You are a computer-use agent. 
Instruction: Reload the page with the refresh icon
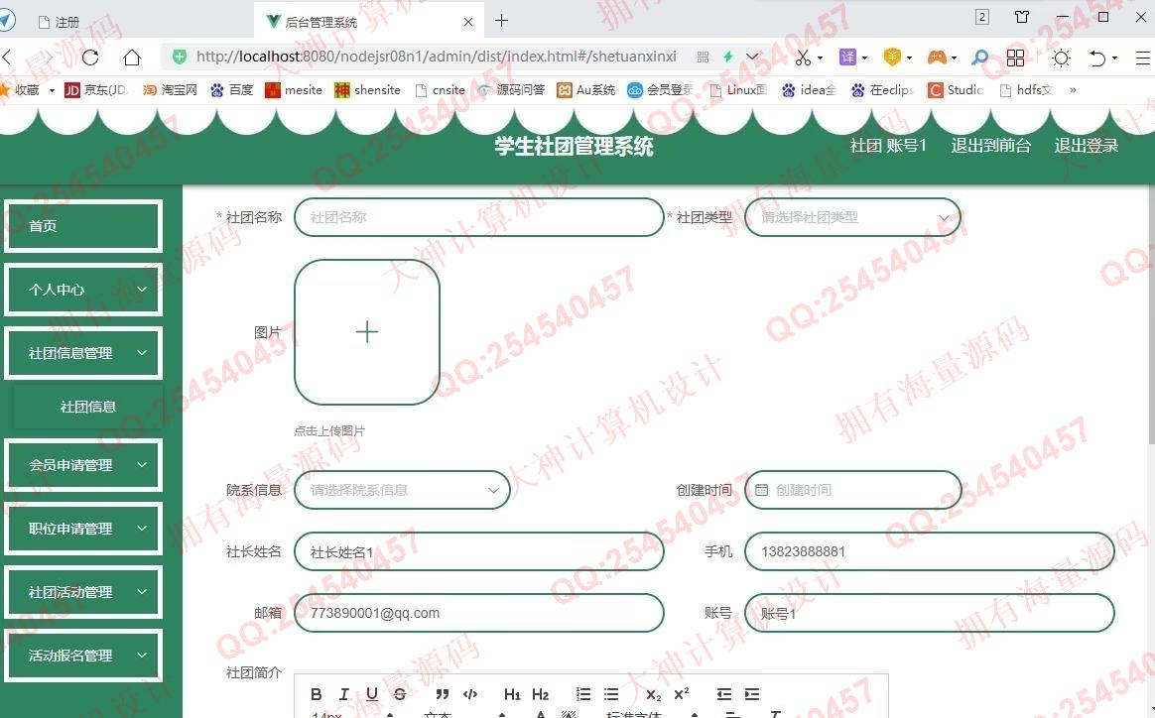90,57
